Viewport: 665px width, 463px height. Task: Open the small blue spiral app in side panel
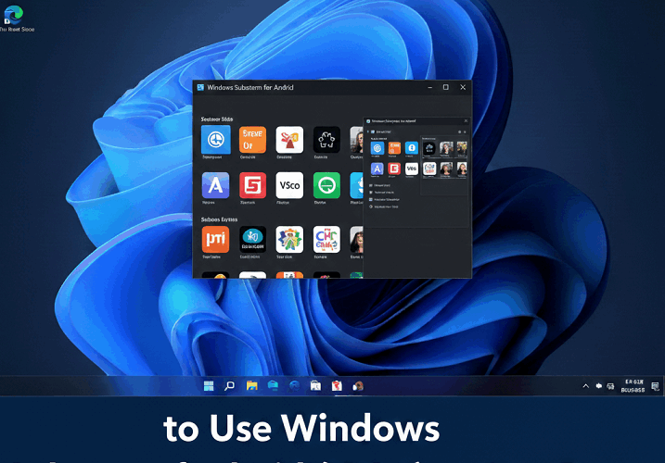tap(377, 148)
